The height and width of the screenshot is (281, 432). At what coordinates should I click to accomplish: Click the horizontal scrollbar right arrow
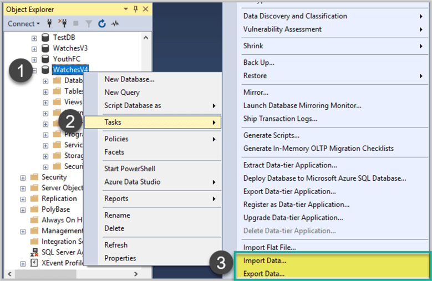pos(136,274)
